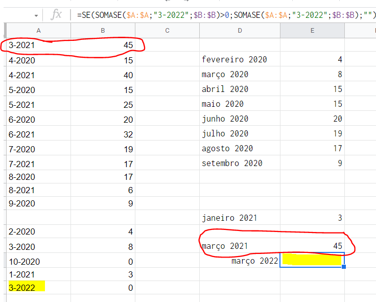Click cell janeiro 2021
Image resolution: width=376 pixels, height=302 pixels.
click(240, 218)
